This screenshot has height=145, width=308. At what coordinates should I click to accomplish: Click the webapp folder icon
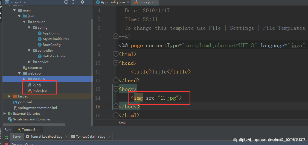point(25,73)
